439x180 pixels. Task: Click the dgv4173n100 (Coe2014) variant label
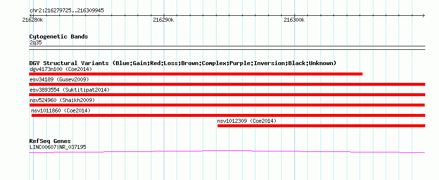(61, 69)
